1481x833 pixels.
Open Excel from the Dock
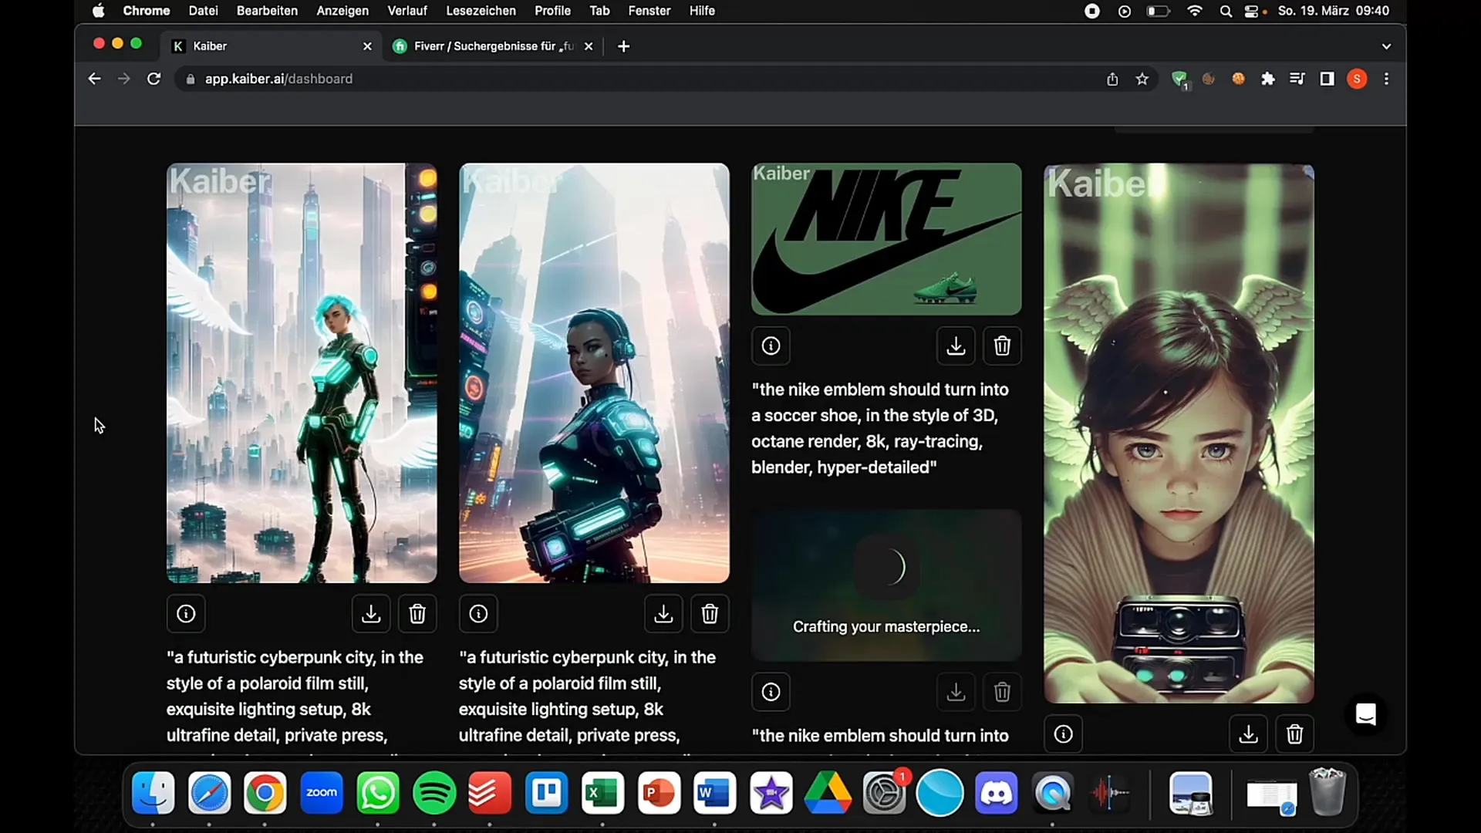click(602, 793)
